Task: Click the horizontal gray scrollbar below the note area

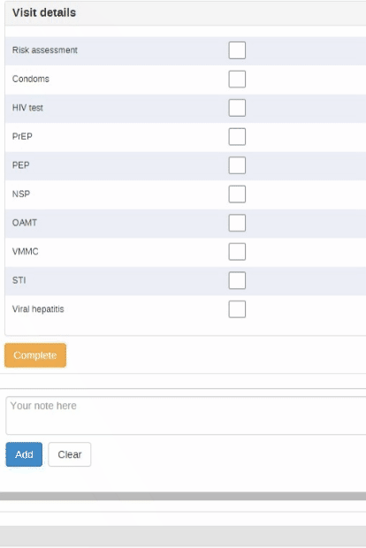Action: click(x=183, y=496)
